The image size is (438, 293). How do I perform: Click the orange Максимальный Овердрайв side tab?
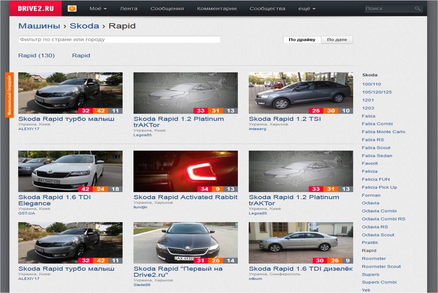(x=9, y=95)
